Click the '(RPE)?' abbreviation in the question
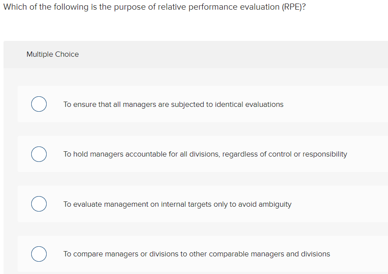 point(294,7)
